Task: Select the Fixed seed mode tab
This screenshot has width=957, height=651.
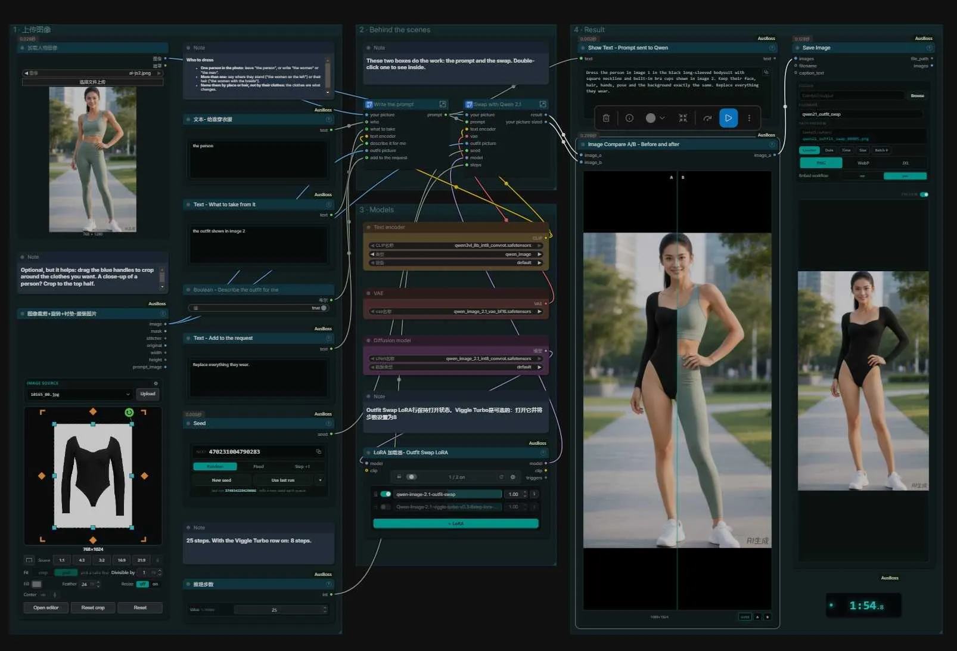Action: click(x=259, y=466)
